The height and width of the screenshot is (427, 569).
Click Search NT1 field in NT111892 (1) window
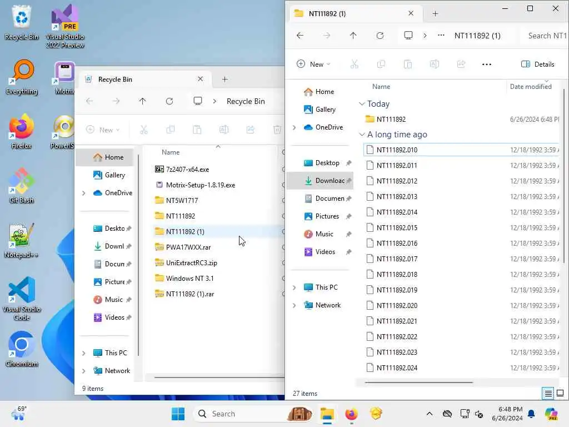pos(545,36)
